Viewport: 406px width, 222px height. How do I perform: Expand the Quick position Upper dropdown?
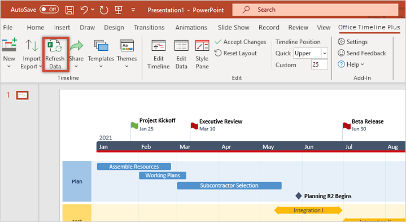pyautogui.click(x=325, y=53)
